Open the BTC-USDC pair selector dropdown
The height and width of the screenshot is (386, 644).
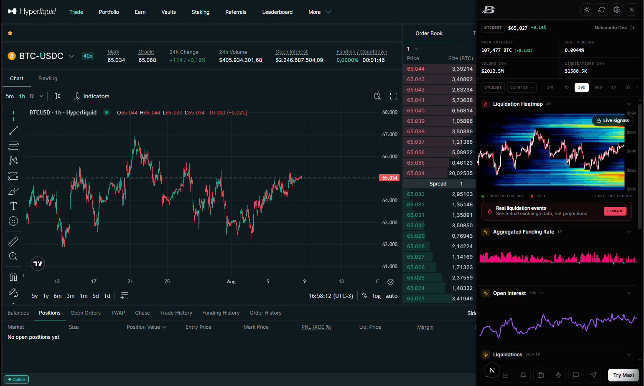71,56
